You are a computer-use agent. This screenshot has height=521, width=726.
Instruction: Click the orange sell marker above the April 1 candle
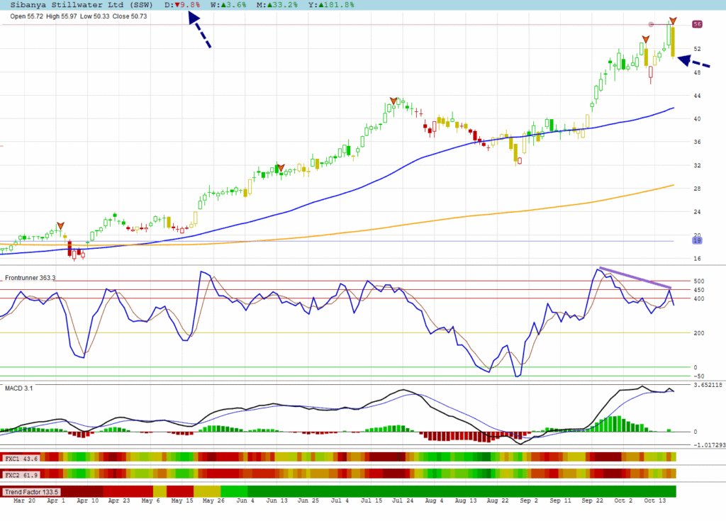point(60,225)
